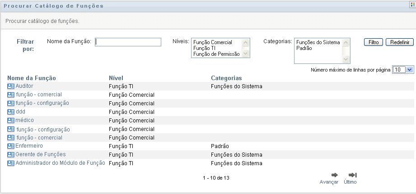Jump to last page with Último arrow

[x=353, y=175]
